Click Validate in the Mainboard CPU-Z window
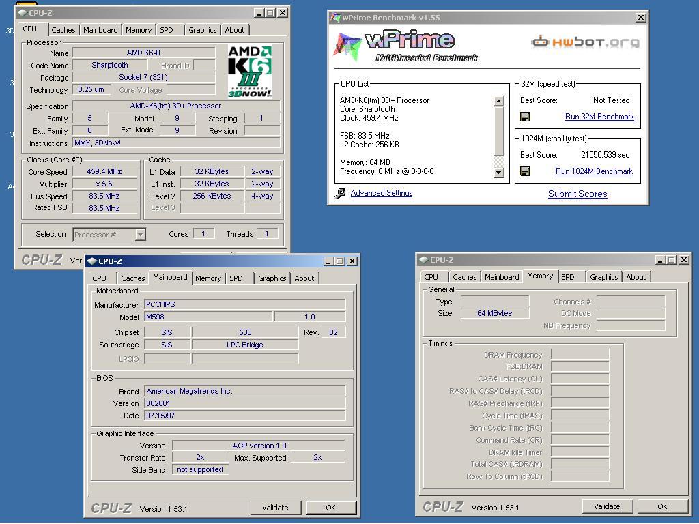 click(x=276, y=508)
